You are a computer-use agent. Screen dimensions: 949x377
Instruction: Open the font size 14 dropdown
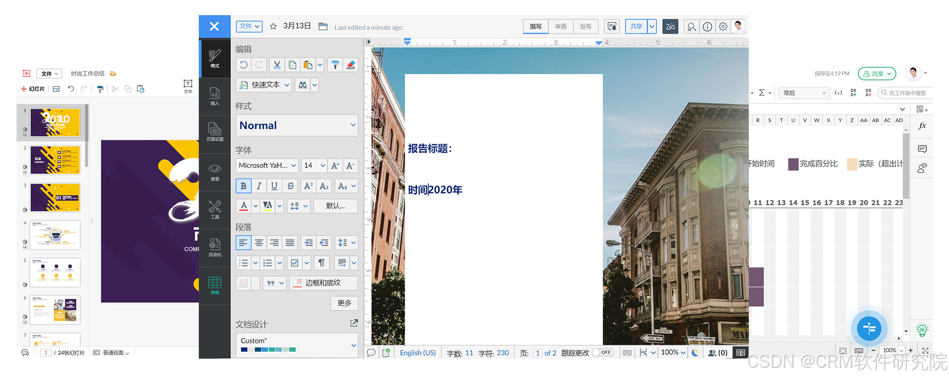(314, 166)
